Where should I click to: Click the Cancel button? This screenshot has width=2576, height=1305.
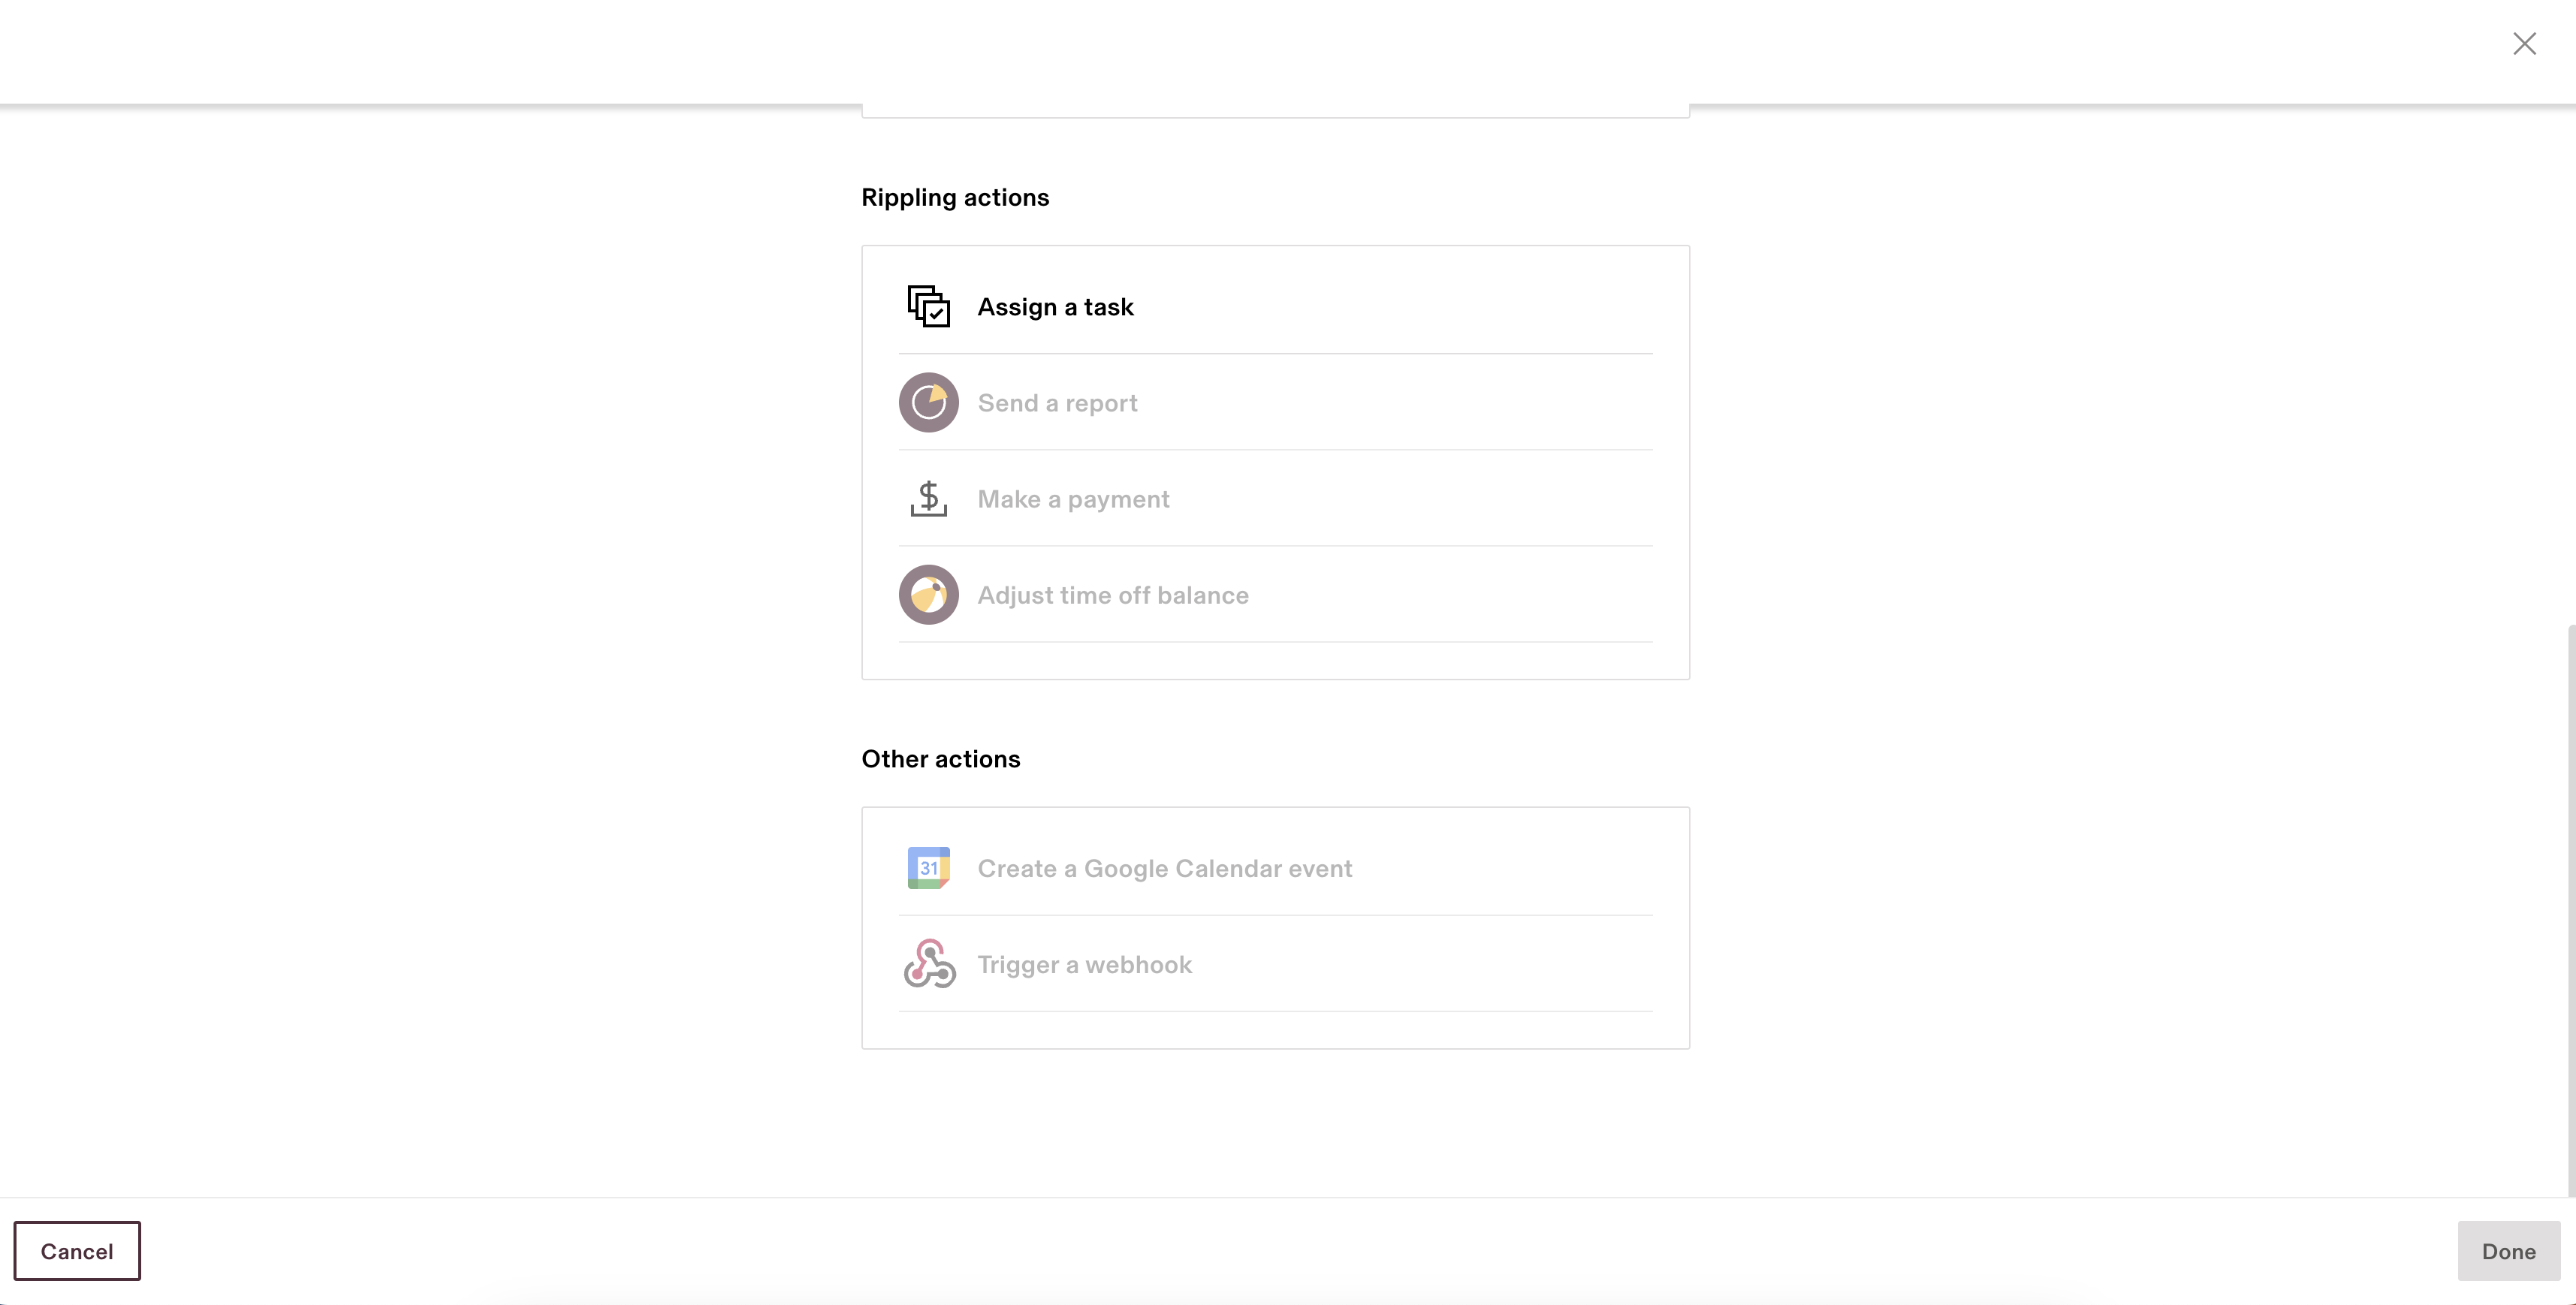click(x=77, y=1250)
